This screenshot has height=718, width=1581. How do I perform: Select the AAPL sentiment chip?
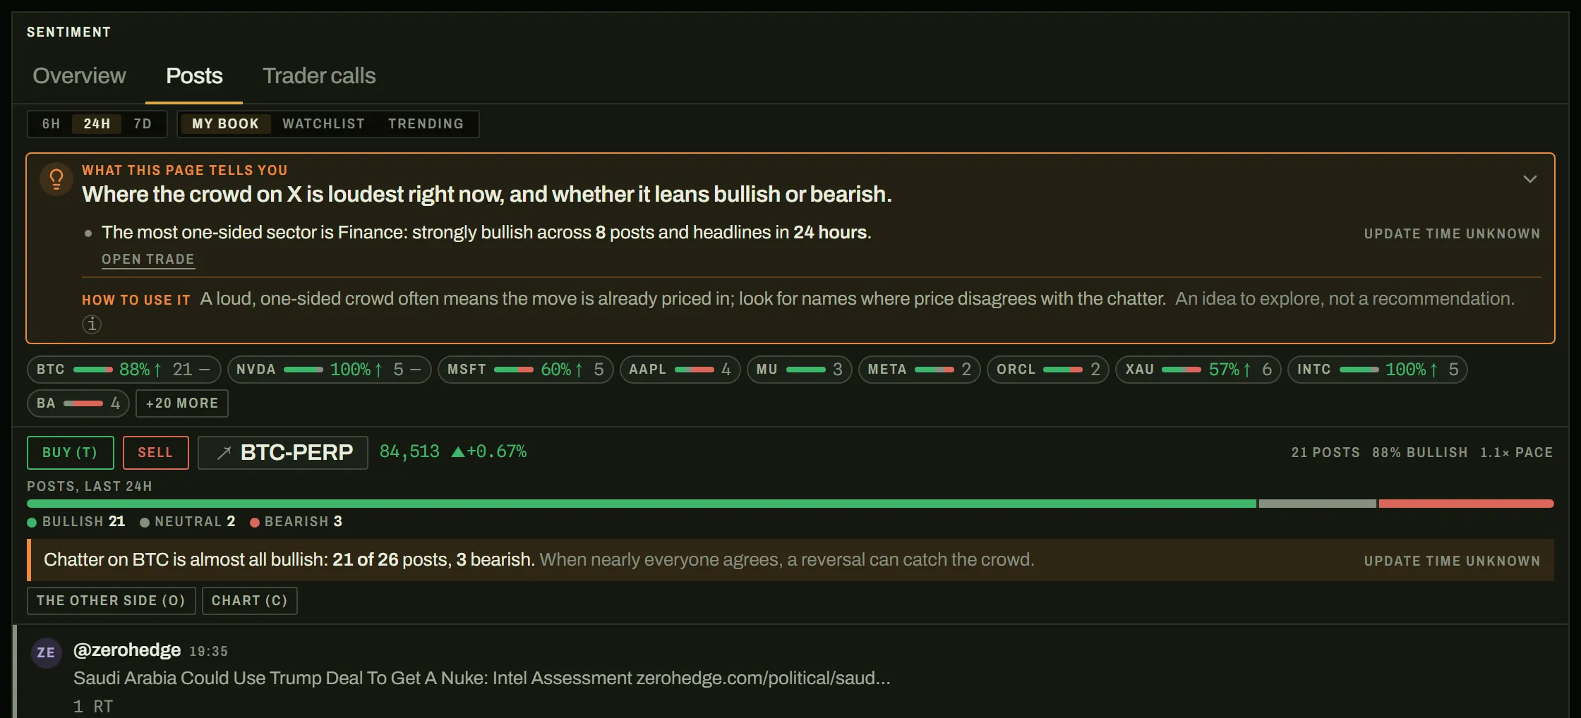click(680, 370)
